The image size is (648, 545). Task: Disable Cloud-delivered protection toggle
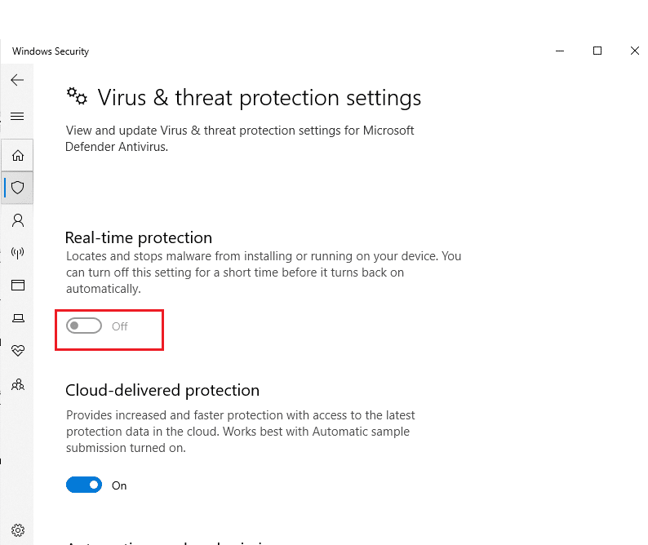tap(84, 485)
